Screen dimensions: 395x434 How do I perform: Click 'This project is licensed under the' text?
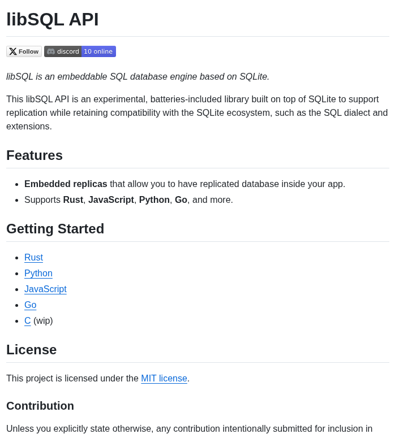tap(72, 379)
